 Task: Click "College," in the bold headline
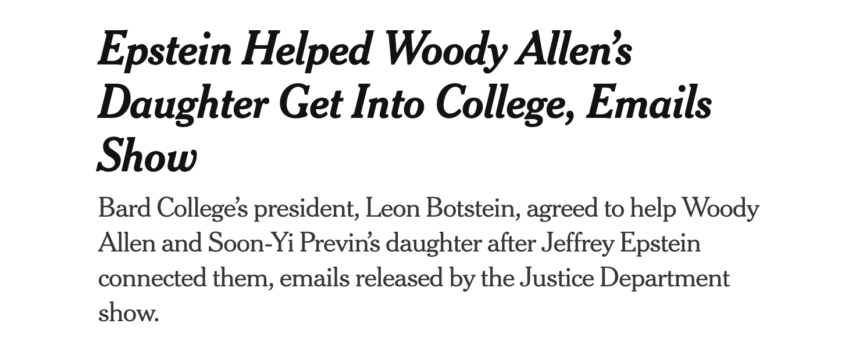tap(505, 103)
